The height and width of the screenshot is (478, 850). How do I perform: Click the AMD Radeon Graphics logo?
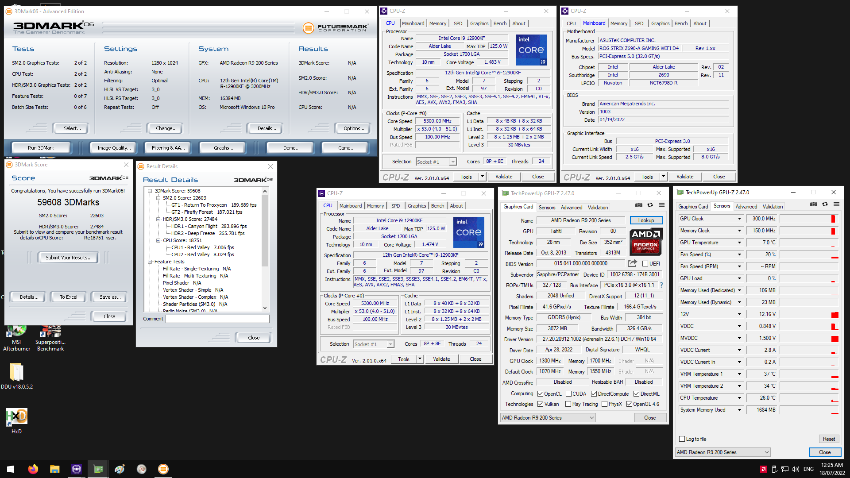(646, 242)
